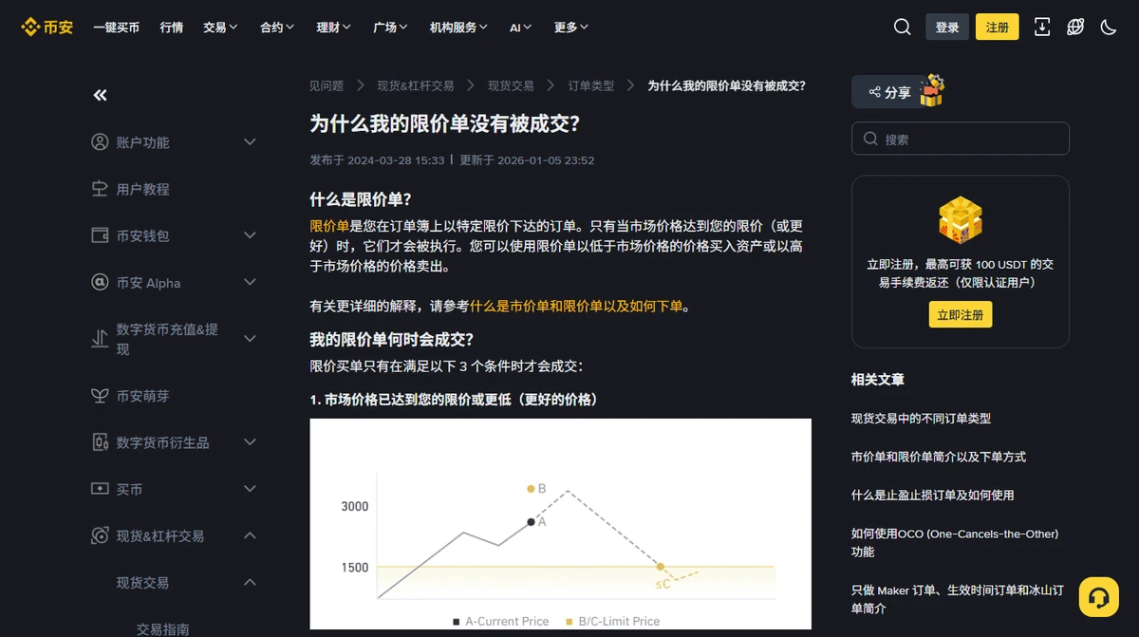The width and height of the screenshot is (1139, 637).
Task: Click the 买币 cash icon
Action: click(x=100, y=489)
